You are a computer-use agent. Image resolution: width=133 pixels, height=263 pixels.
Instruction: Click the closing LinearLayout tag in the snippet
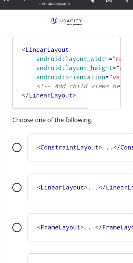(x=49, y=96)
